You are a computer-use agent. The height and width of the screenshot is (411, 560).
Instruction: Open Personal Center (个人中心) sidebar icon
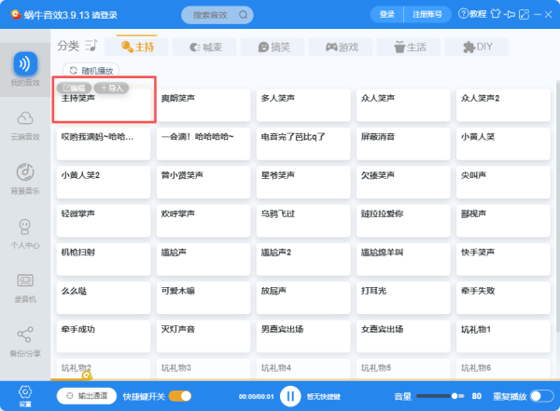click(25, 226)
